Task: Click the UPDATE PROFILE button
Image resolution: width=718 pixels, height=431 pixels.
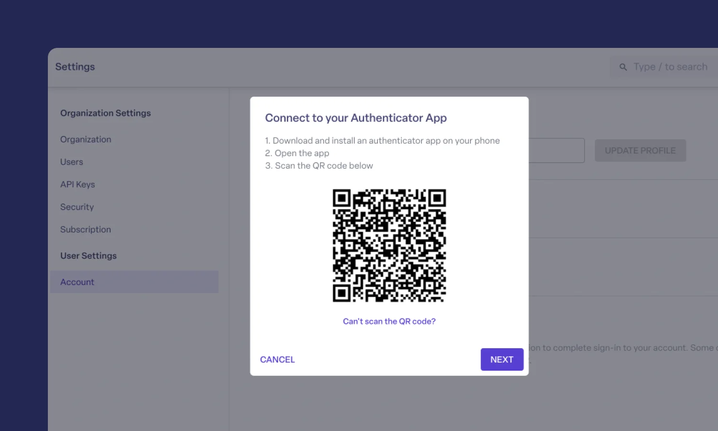Action: 640,150
